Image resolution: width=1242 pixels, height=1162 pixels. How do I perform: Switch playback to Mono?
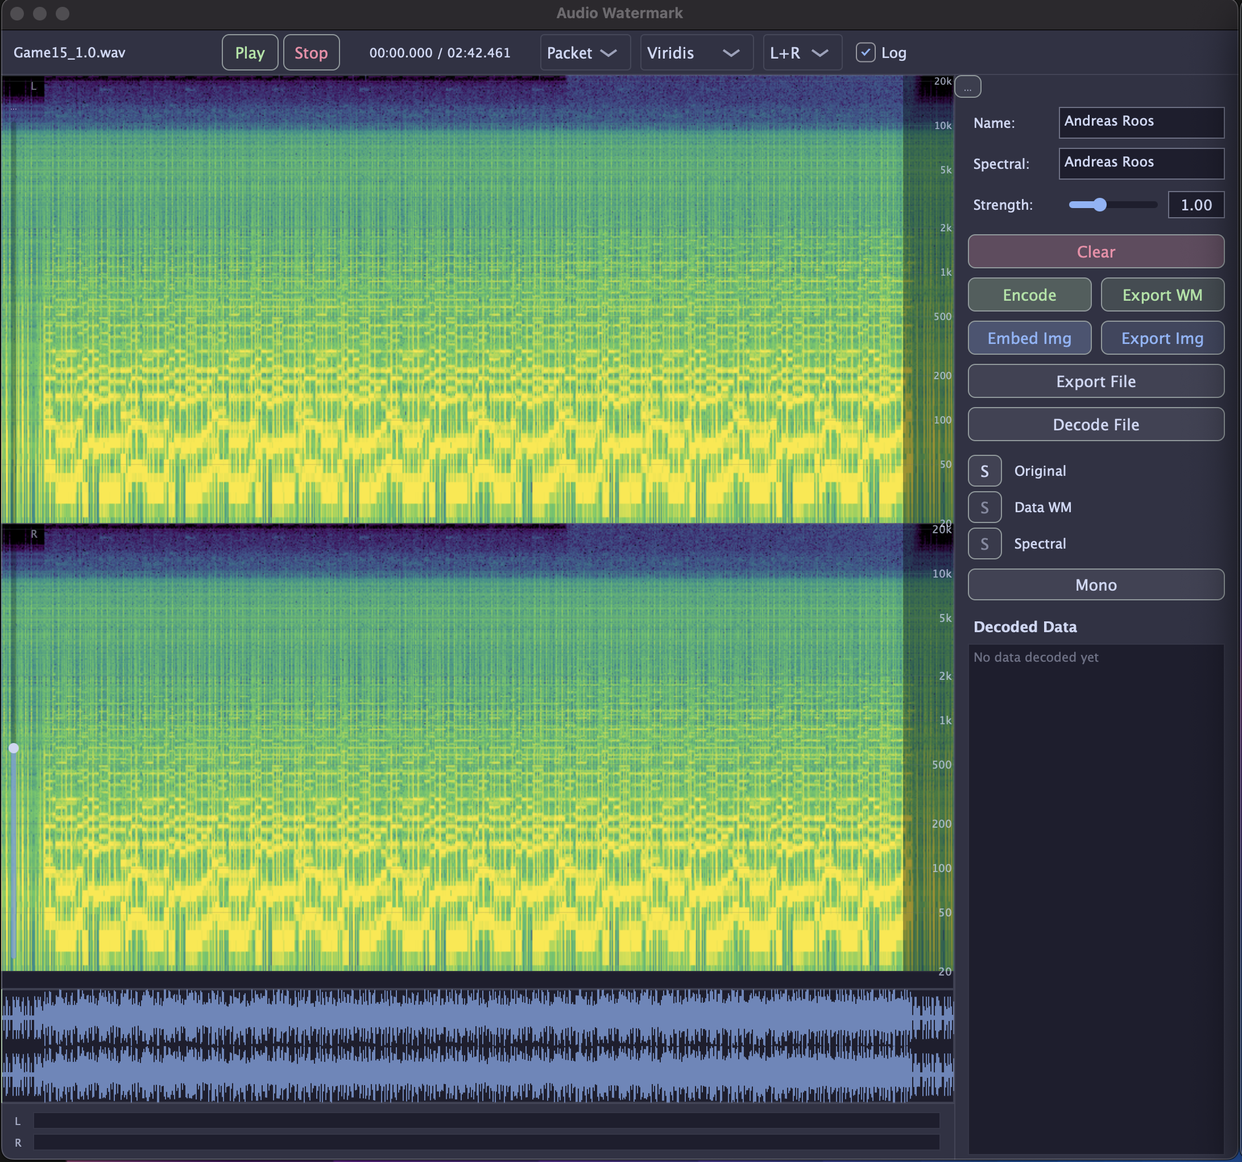(x=1095, y=584)
